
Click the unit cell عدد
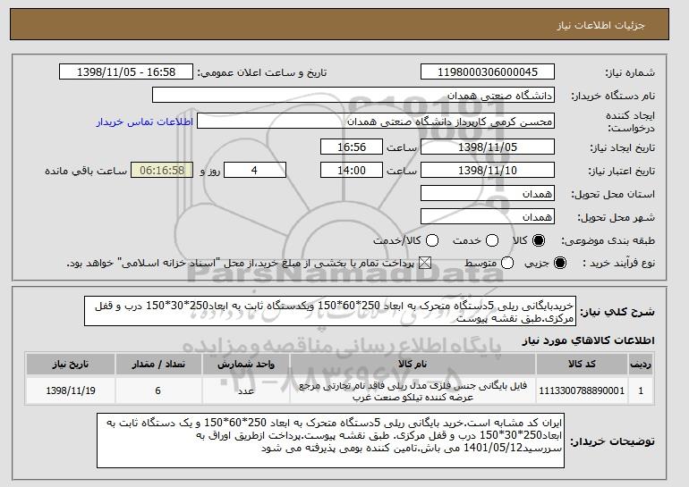point(246,390)
